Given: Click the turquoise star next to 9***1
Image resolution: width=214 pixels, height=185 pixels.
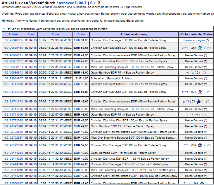Looking at the screenshot, I should (x=200, y=48).
